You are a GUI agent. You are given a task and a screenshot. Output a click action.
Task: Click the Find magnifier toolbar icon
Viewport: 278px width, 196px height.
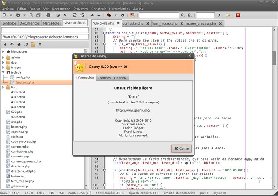tap(182, 16)
